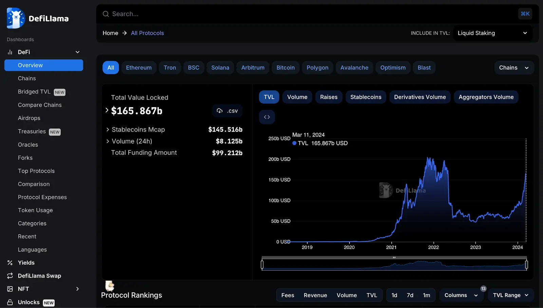543x308 pixels.
Task: Open Unlocks via the padlock icon
Action: coord(10,302)
